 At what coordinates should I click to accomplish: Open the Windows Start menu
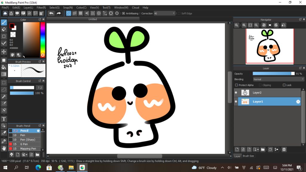pyautogui.click(x=5, y=168)
